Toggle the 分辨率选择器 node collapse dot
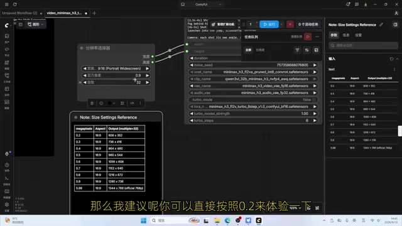Screen dimensions: 402x226 point(82,48)
